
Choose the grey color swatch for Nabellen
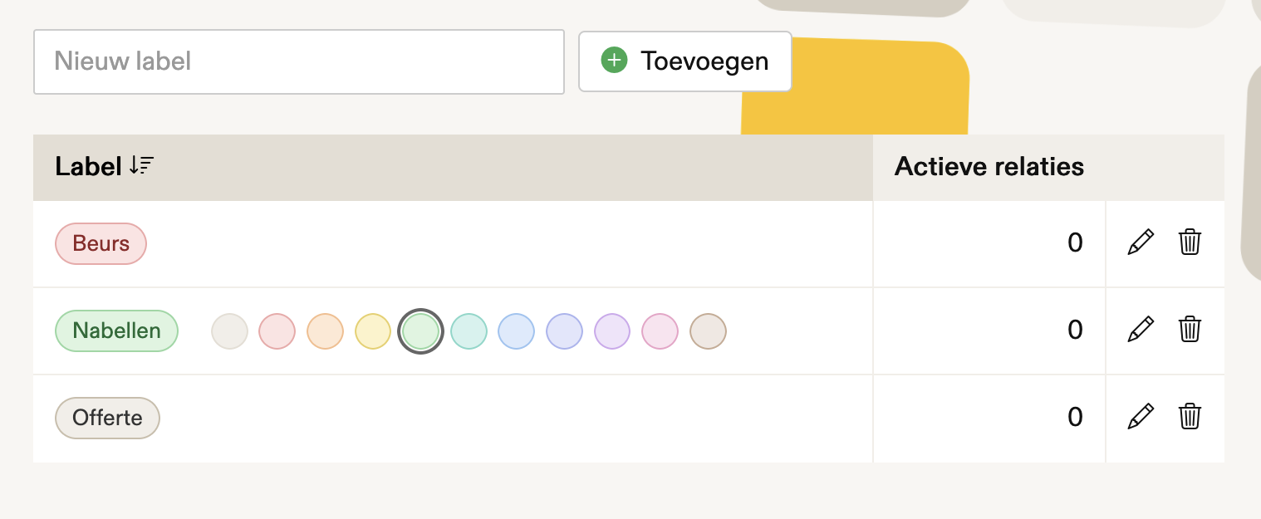[230, 331]
